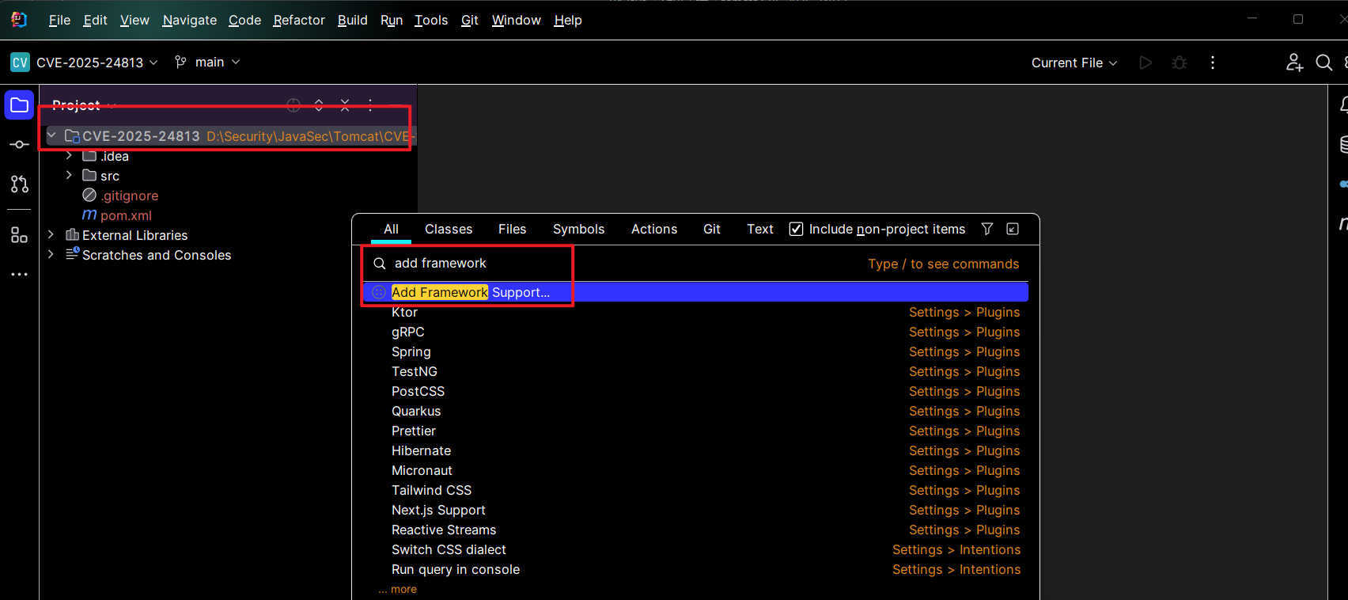Show more tool windows ellipsis
The image size is (1348, 600).
(x=19, y=275)
